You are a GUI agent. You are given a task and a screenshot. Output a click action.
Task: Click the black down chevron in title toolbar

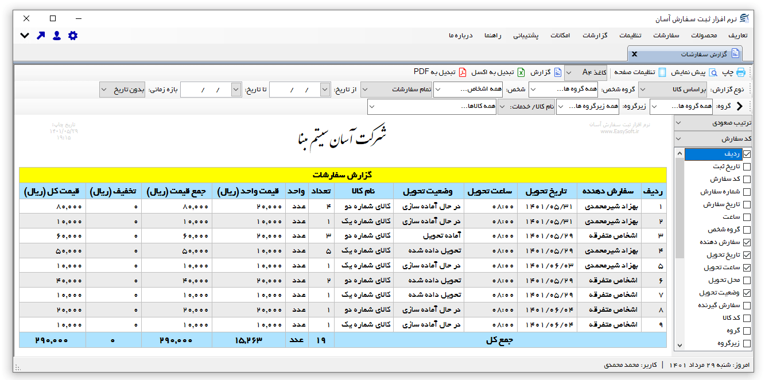tap(25, 36)
